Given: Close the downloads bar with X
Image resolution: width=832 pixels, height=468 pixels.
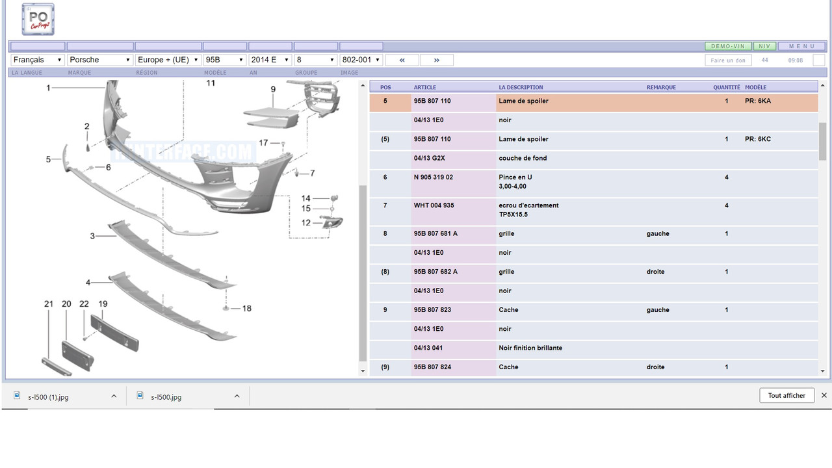Looking at the screenshot, I should coord(824,395).
